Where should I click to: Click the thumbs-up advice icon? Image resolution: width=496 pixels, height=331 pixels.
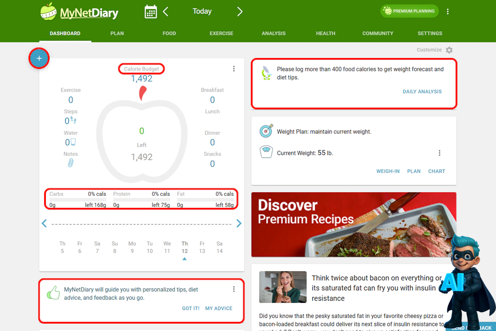tap(54, 292)
